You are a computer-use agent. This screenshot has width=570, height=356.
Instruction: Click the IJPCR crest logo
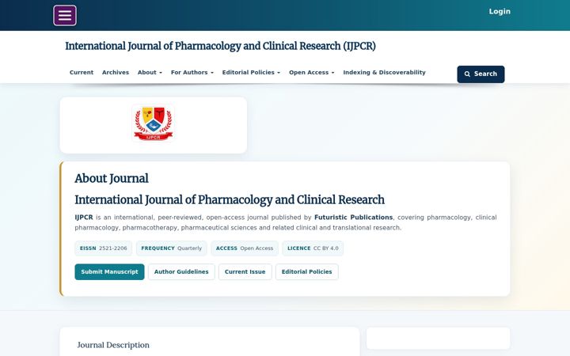[153, 123]
